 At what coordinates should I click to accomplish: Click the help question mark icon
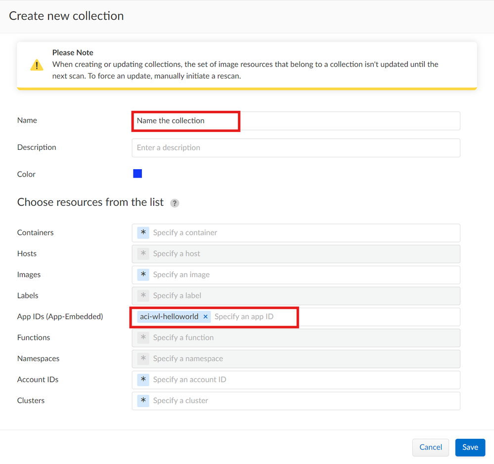click(175, 203)
